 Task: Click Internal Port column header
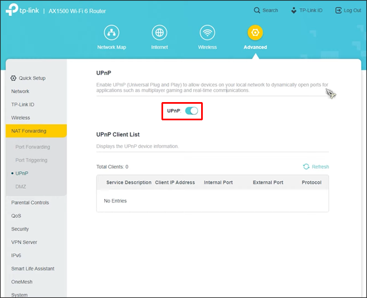click(x=218, y=183)
